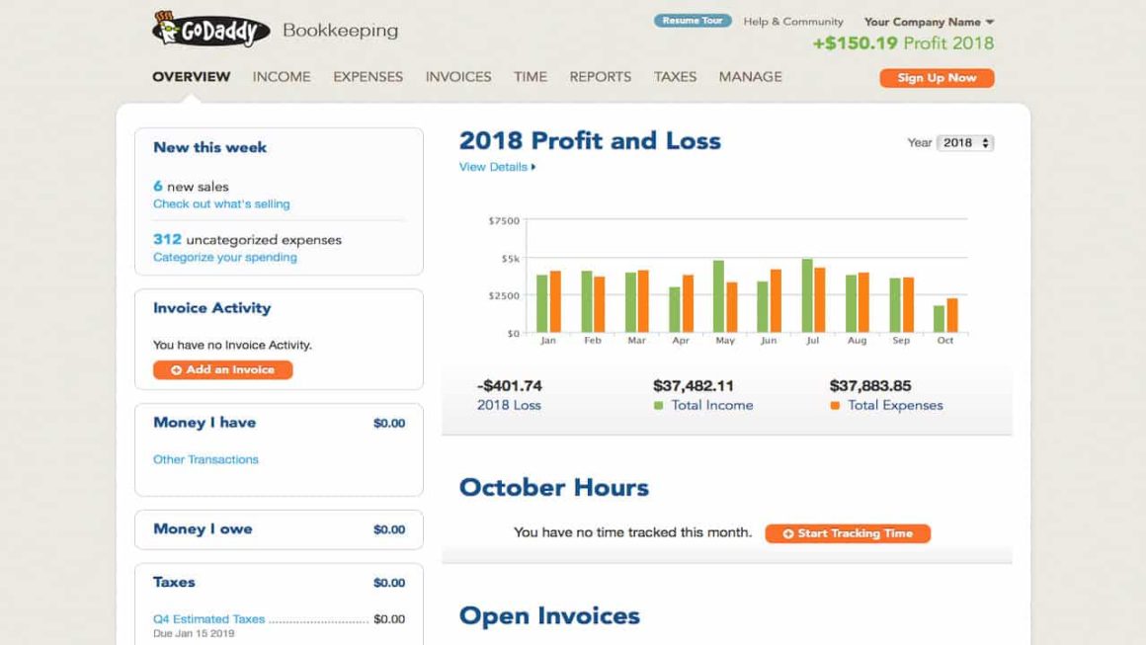This screenshot has height=645, width=1146.
Task: Click the plus icon on Start Tracking Time
Action: (x=787, y=532)
